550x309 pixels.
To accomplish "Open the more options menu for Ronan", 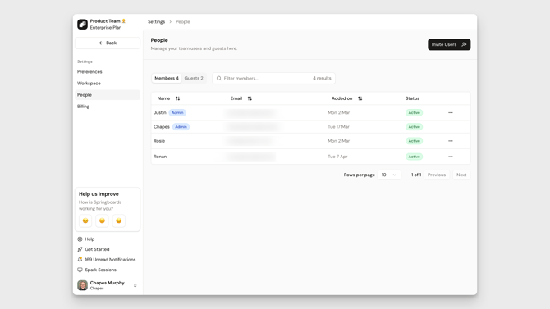I will (451, 157).
